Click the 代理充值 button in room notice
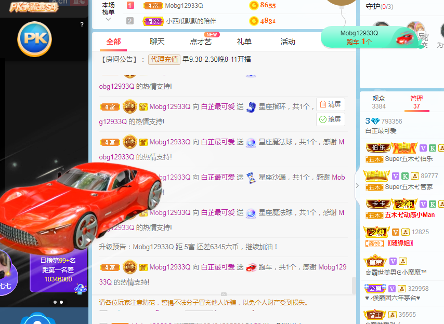Image resolution: width=444 pixels, height=324 pixels. [164, 59]
